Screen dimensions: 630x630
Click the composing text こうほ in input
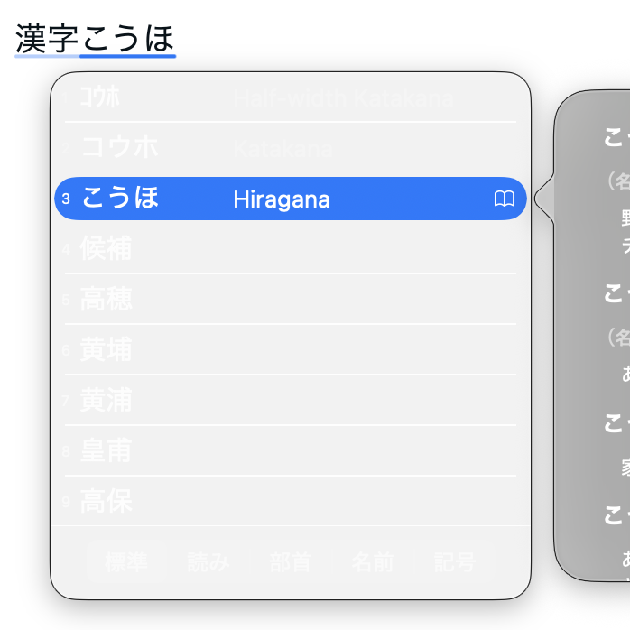pyautogui.click(x=127, y=38)
